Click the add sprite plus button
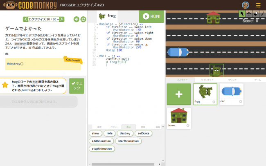The height and width of the screenshot is (166, 266). (179, 94)
